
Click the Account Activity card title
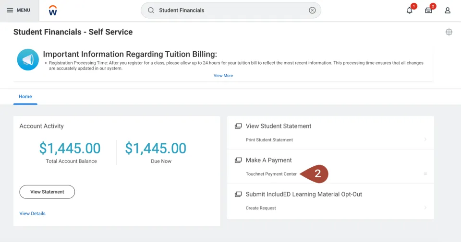click(x=41, y=126)
